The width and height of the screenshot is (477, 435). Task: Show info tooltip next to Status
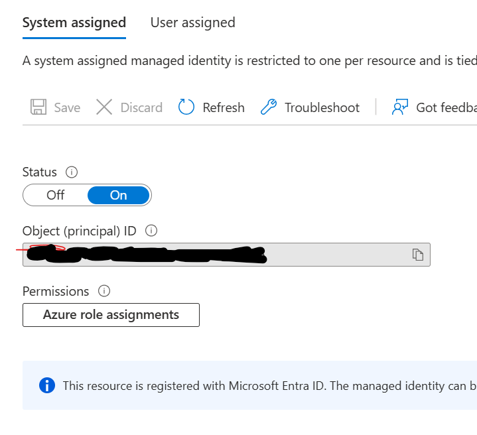point(72,172)
